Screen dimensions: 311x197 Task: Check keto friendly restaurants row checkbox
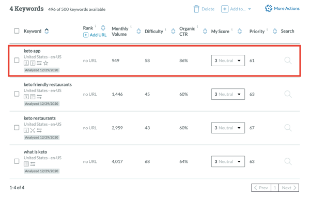pyautogui.click(x=17, y=94)
